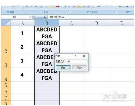Open the 字体 group dialog launcher
This screenshot has width=135, height=106.
pyautogui.click(x=69, y=11)
